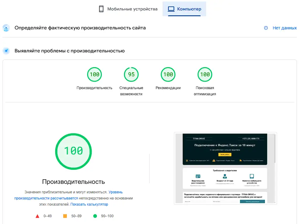The width and height of the screenshot is (300, 224).
Task: Jump to the Специальные возможности 95 score
Action: (x=131, y=74)
